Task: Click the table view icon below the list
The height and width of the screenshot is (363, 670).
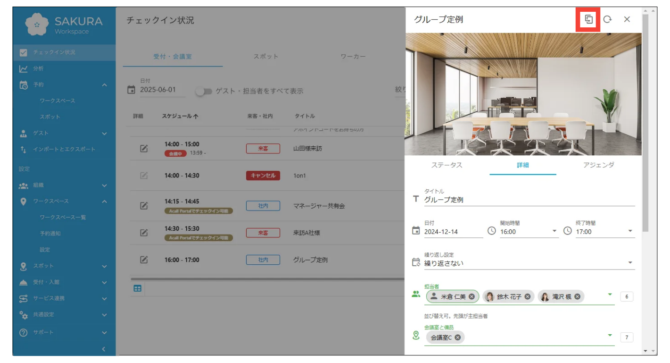Action: coord(137,288)
